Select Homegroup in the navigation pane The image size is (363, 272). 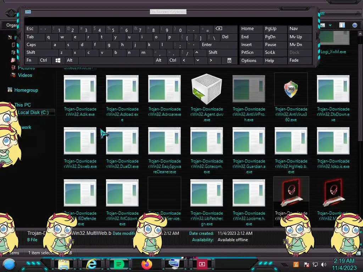pos(26,90)
